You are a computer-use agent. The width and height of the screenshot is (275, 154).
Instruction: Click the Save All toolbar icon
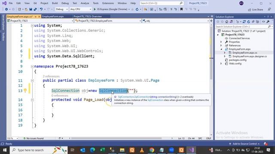(x=35, y=9)
